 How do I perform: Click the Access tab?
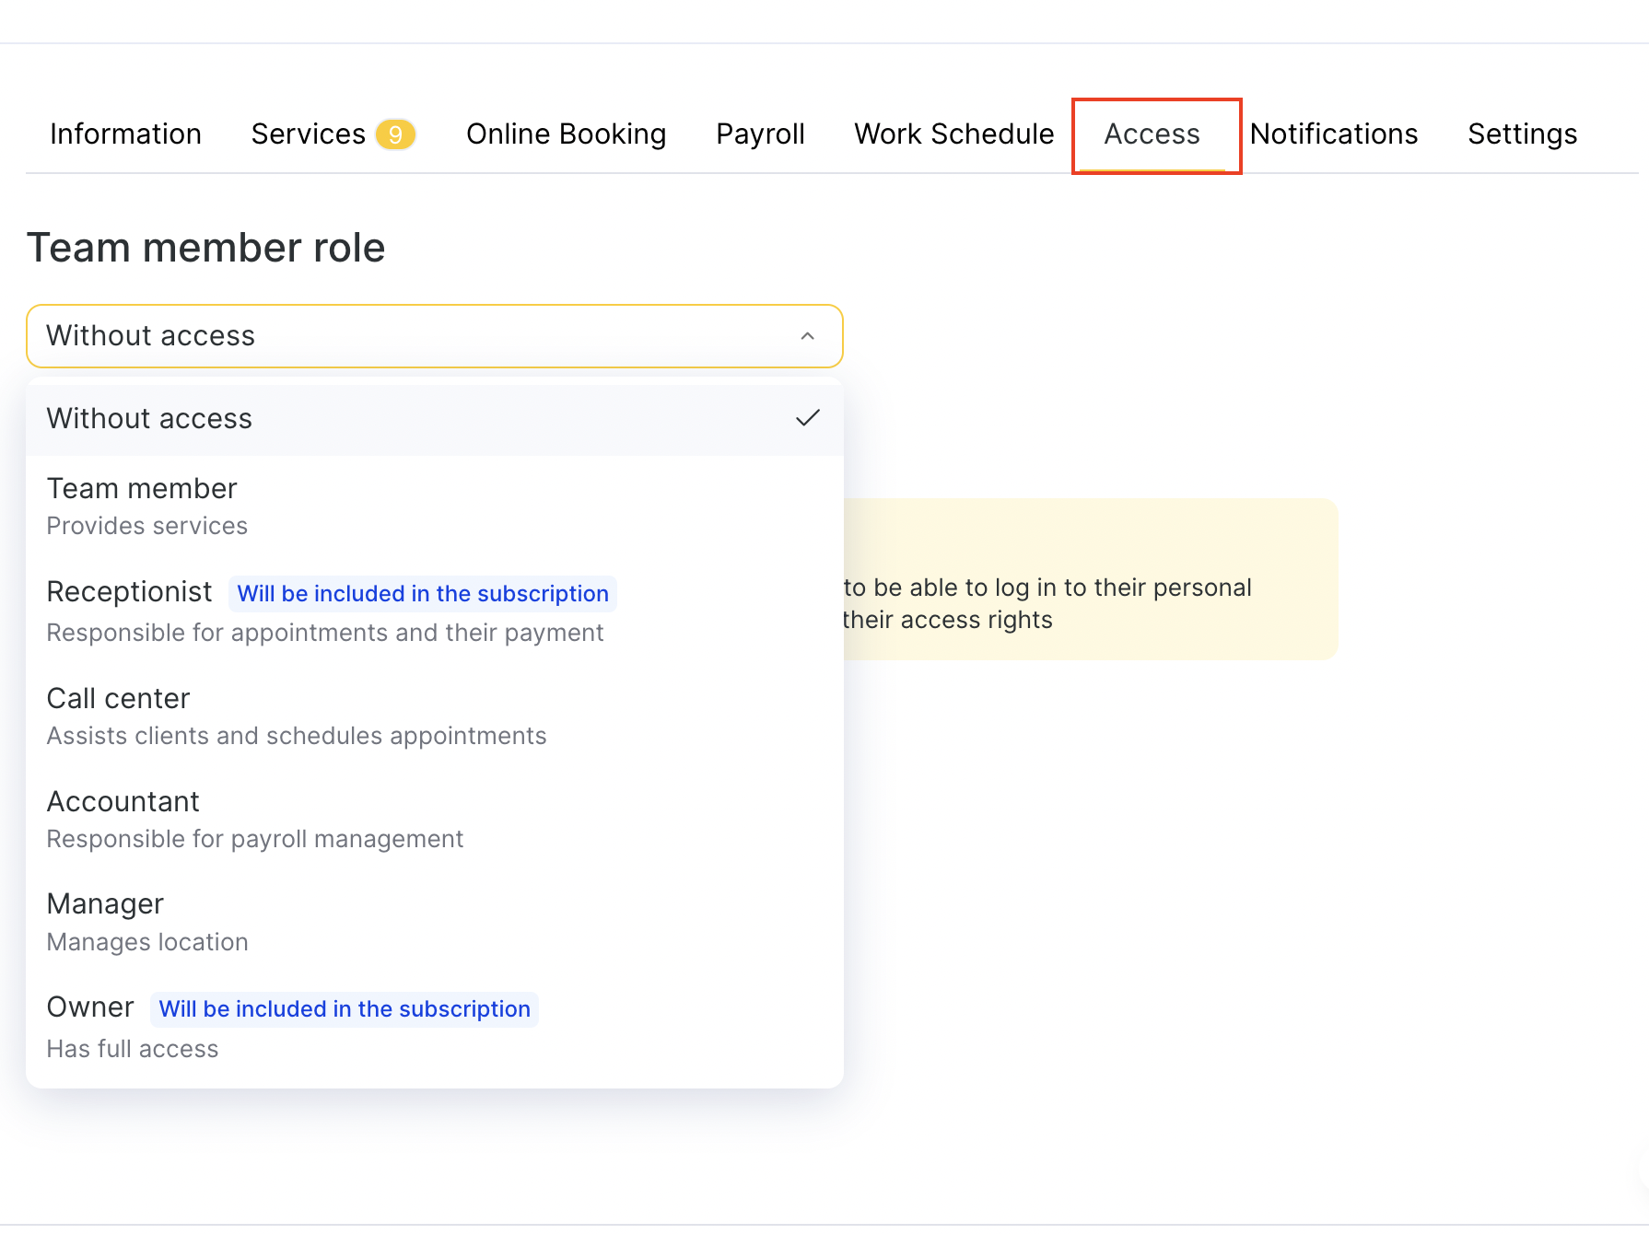[x=1152, y=134]
